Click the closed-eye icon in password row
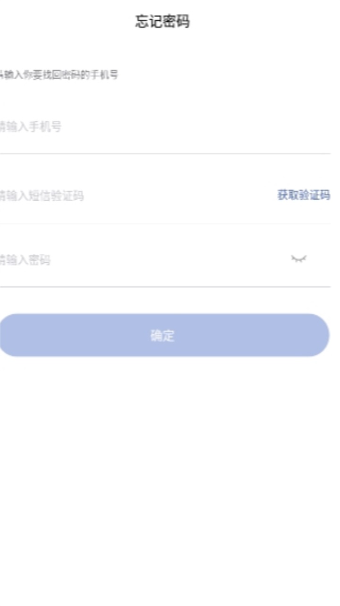340x606 pixels. pos(298,258)
